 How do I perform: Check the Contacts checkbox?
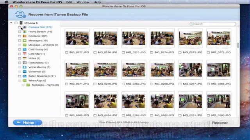point(20,36)
